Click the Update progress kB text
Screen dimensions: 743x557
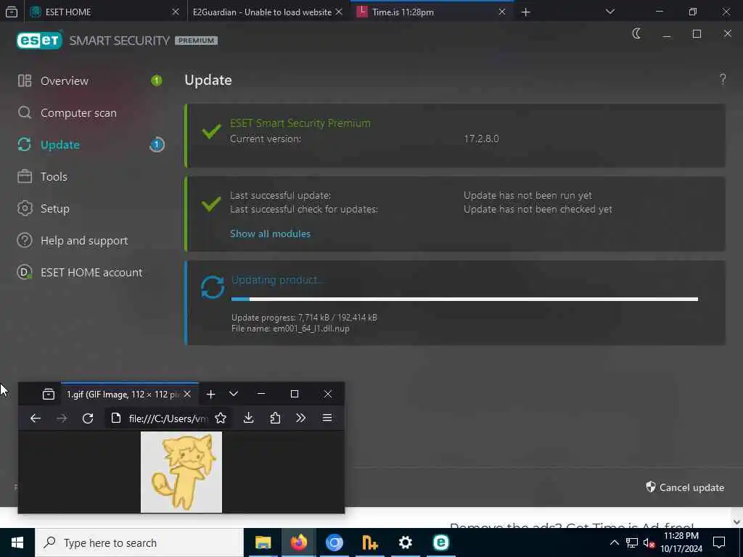tap(304, 318)
